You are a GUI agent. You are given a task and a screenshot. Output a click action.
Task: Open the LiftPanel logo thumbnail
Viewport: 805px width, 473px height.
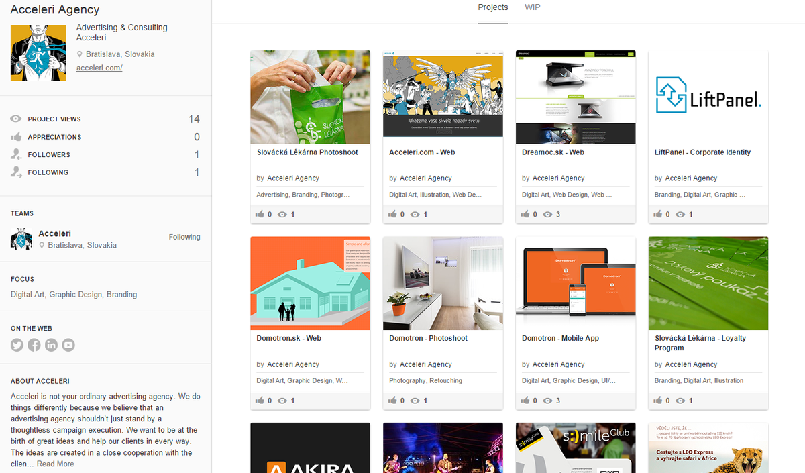708,97
